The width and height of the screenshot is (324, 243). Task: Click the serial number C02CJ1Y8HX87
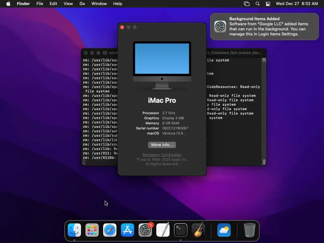point(175,128)
